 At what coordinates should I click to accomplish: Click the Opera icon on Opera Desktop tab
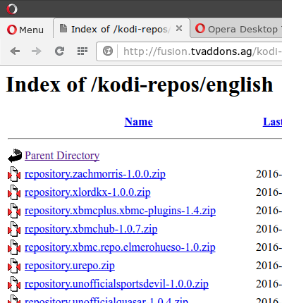[x=200, y=28]
